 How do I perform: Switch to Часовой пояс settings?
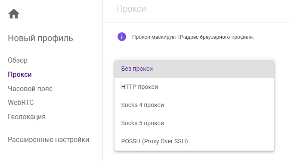(x=30, y=88)
